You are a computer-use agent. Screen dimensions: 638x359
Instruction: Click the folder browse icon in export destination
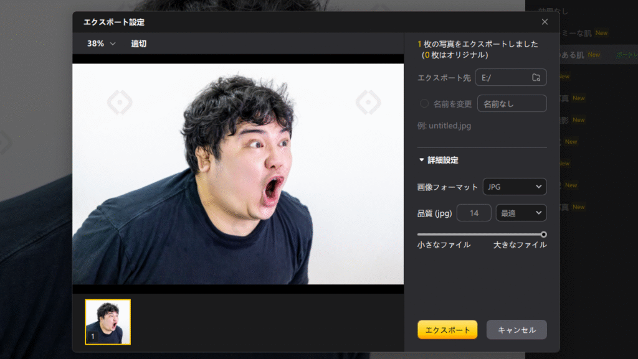click(536, 77)
